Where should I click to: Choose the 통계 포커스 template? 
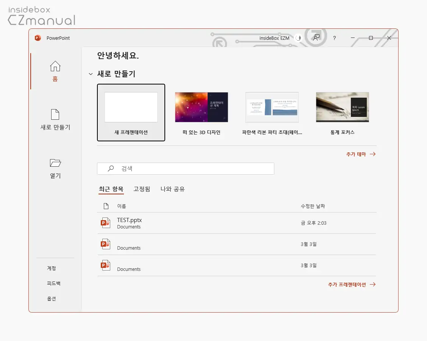(342, 113)
